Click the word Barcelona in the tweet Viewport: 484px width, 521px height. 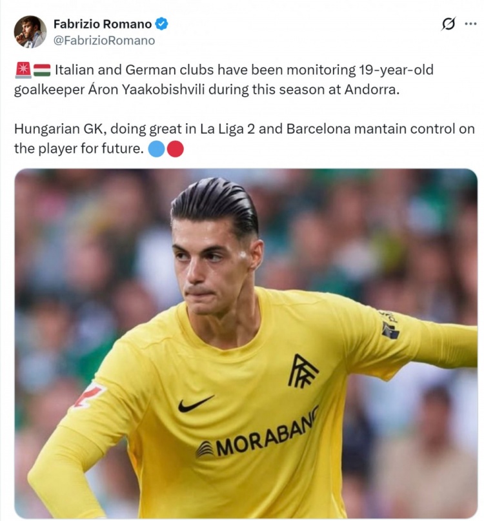318,129
